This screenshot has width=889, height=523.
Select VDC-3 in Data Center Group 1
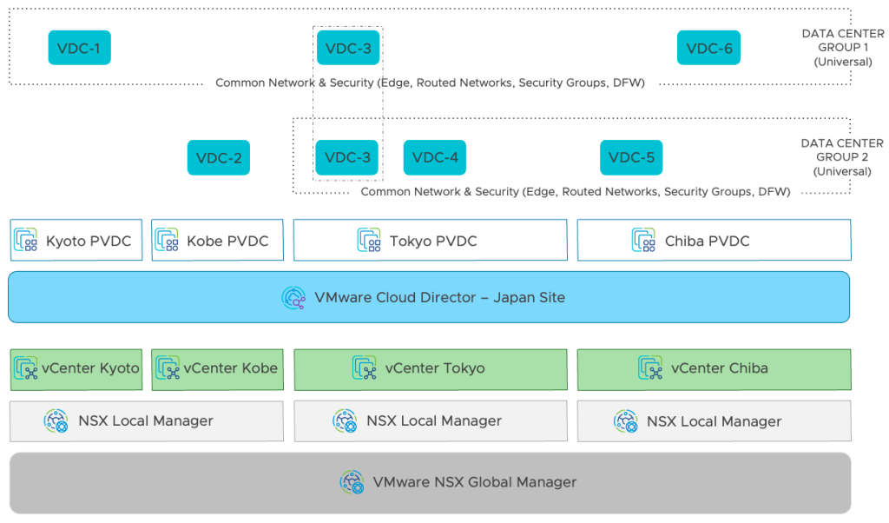(x=348, y=48)
